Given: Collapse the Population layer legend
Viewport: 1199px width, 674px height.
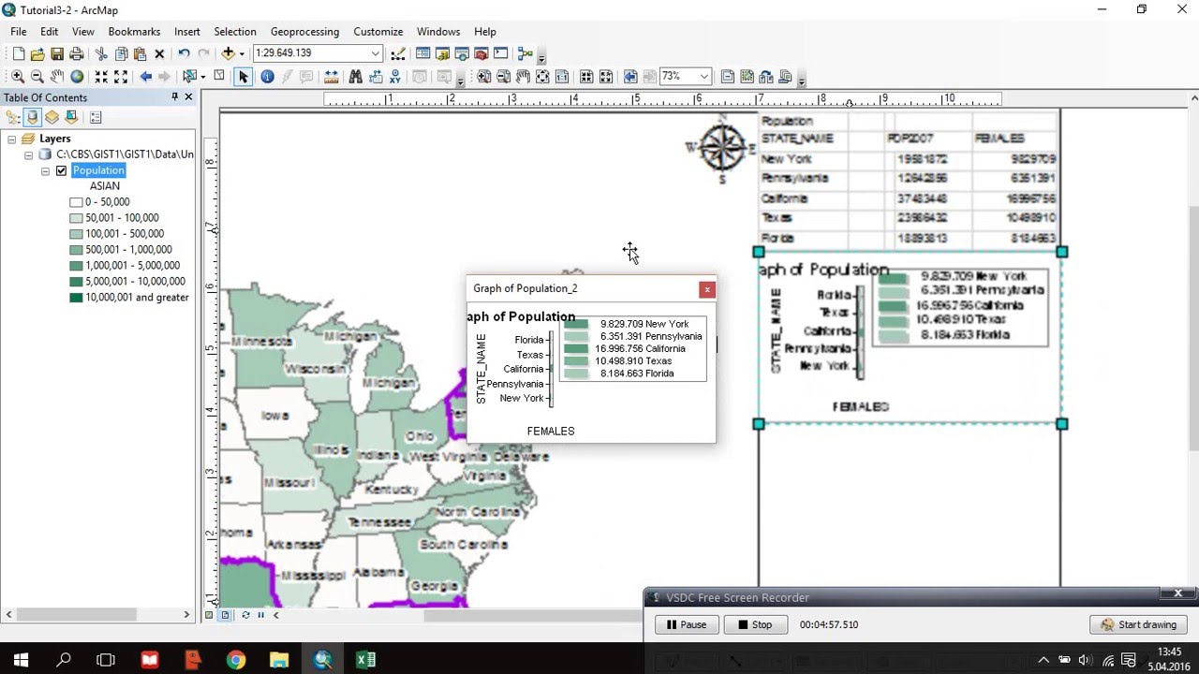Looking at the screenshot, I should [x=45, y=170].
